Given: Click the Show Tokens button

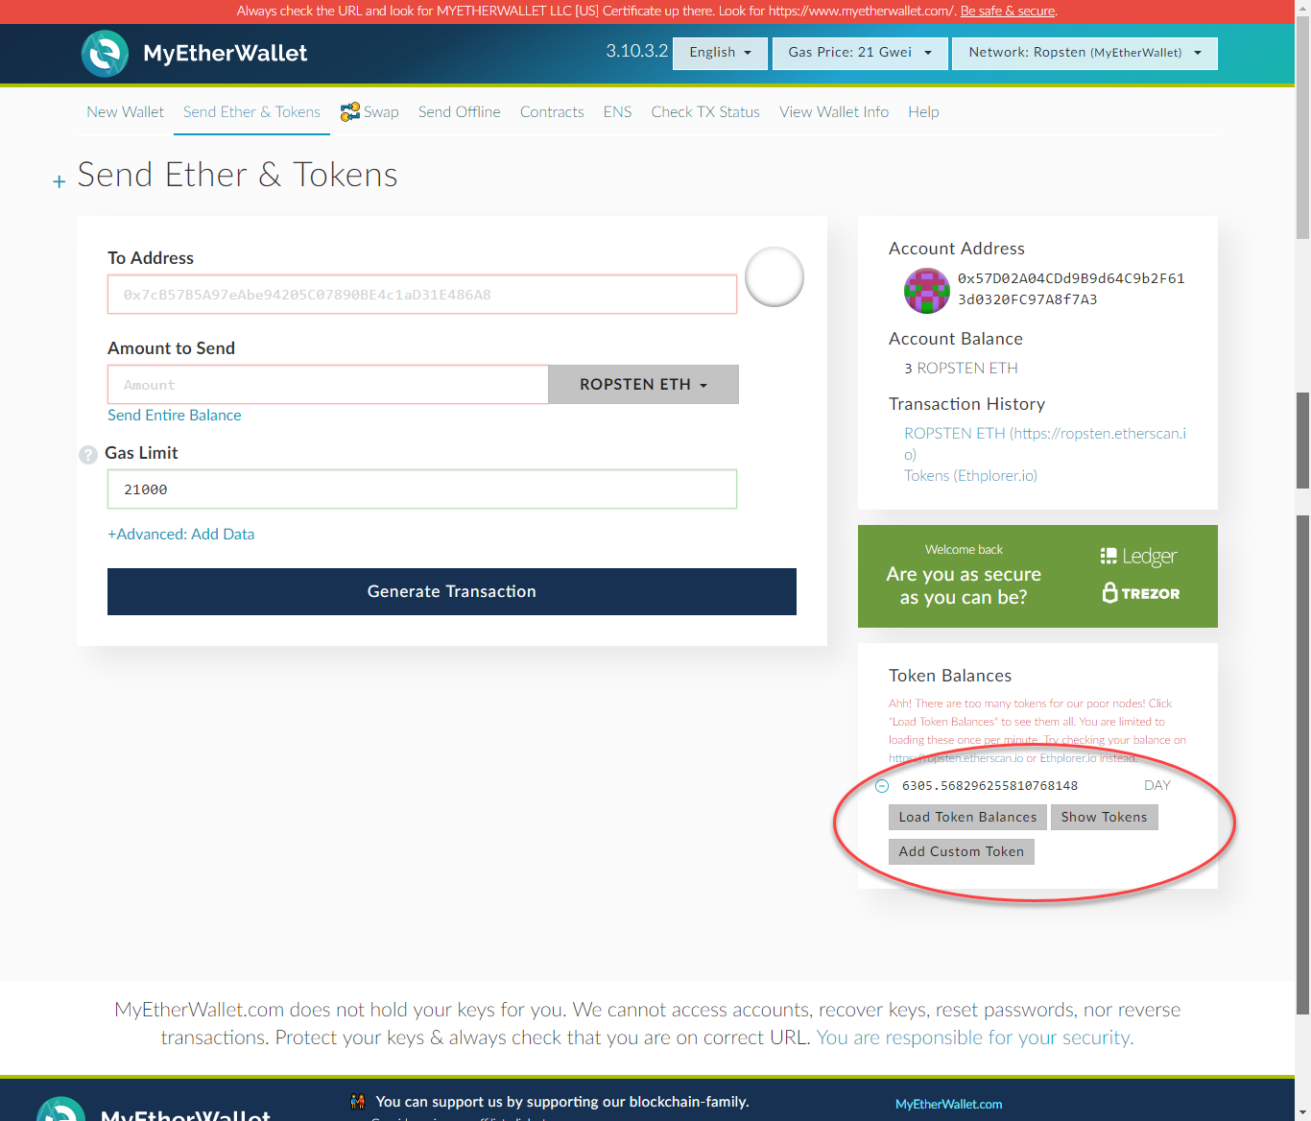Looking at the screenshot, I should pyautogui.click(x=1105, y=818).
